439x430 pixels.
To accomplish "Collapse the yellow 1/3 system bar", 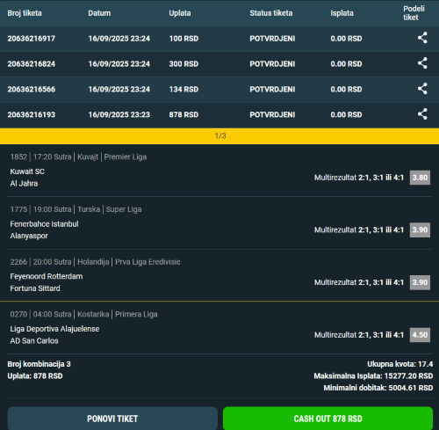I will click(x=219, y=135).
